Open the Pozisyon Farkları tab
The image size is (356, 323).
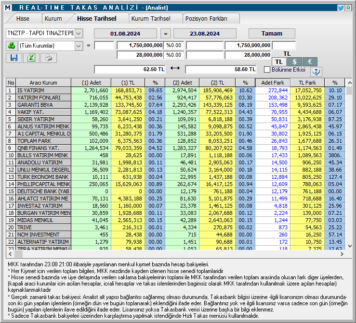tap(206, 19)
